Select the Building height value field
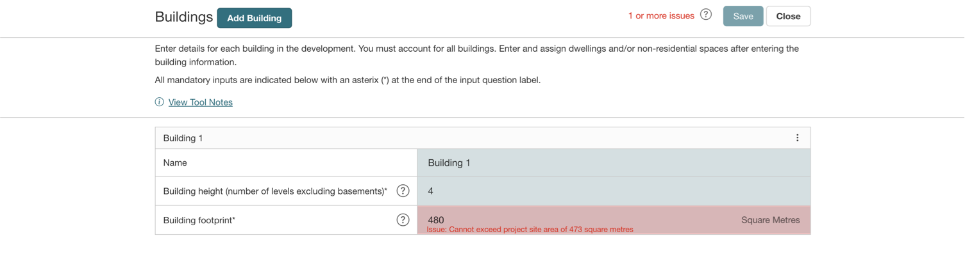This screenshot has width=965, height=261. point(613,191)
